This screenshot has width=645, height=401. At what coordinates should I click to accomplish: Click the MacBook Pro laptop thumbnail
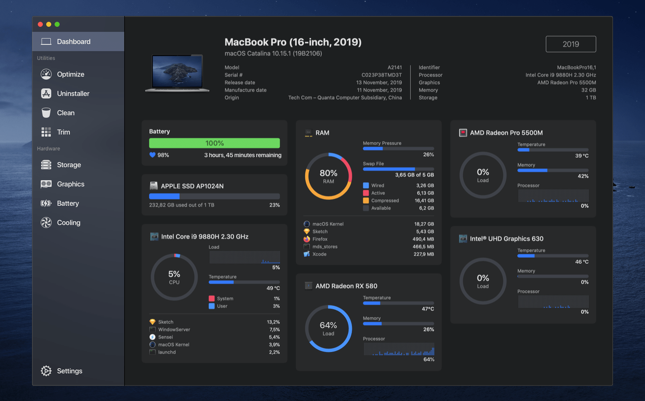pyautogui.click(x=177, y=74)
